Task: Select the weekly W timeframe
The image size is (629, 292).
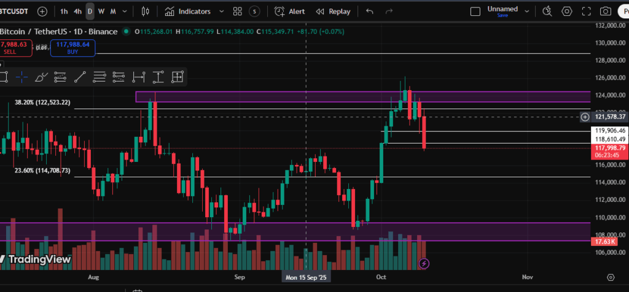Action: (101, 11)
